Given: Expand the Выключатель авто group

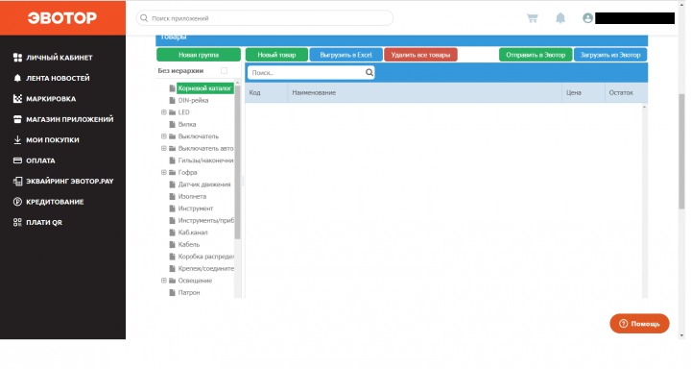Looking at the screenshot, I should click(x=164, y=148).
